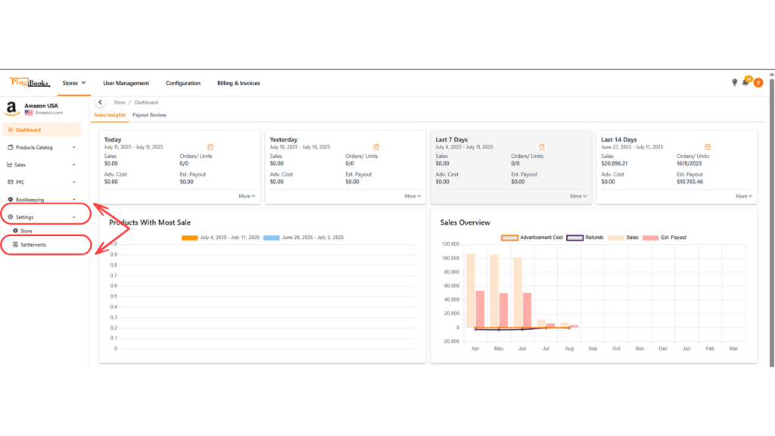Click the Products Catalog sidebar icon
The width and height of the screenshot is (775, 436).
click(x=11, y=148)
